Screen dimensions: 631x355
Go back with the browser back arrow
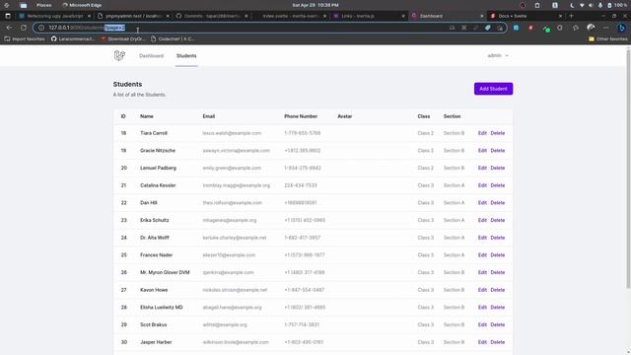pos(9,28)
